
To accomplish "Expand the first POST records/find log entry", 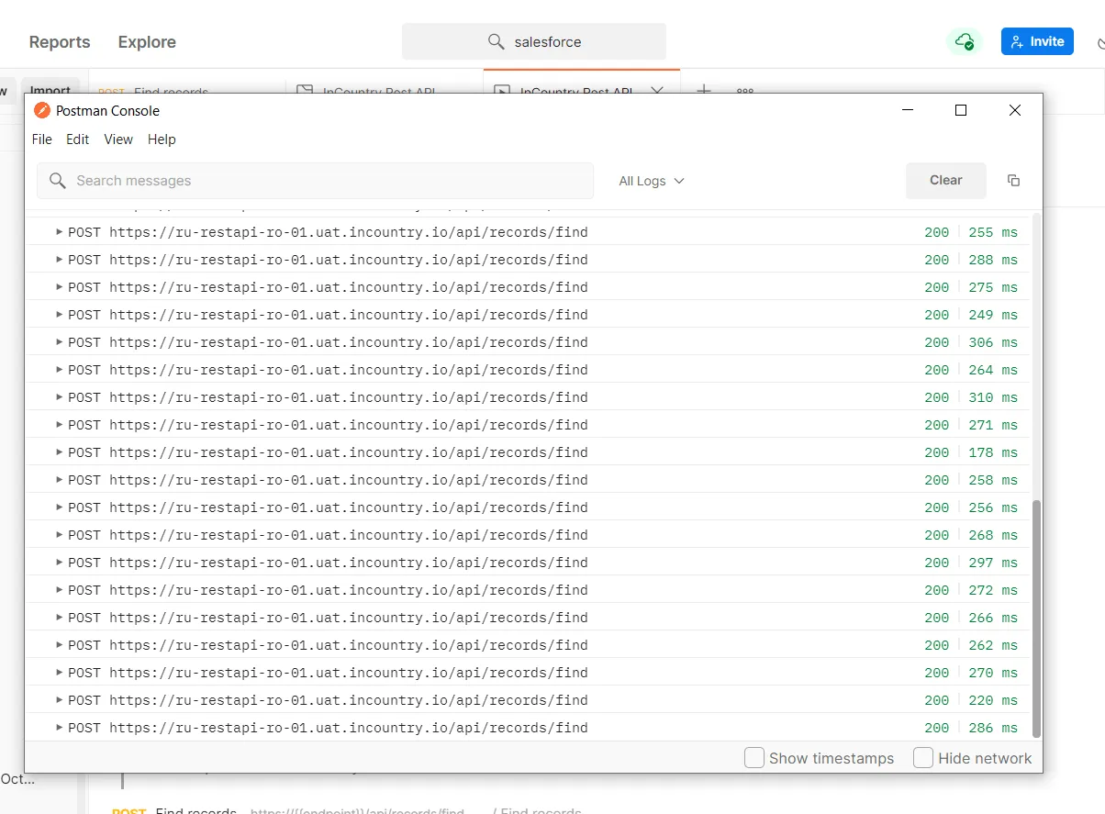I will pos(61,232).
